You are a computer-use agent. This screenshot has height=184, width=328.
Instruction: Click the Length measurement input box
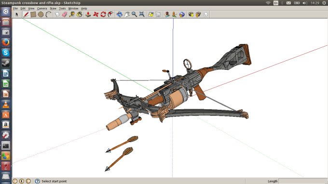(303, 181)
